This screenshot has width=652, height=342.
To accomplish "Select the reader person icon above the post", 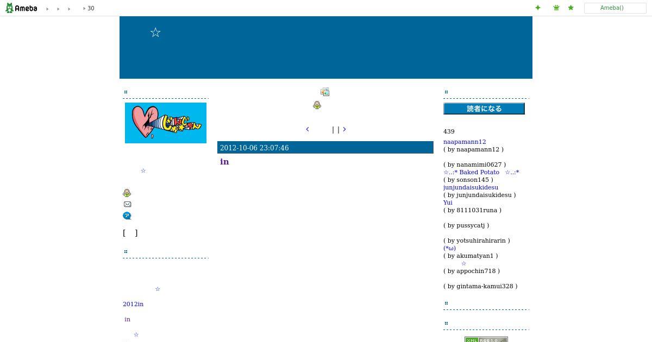I will pos(317,105).
